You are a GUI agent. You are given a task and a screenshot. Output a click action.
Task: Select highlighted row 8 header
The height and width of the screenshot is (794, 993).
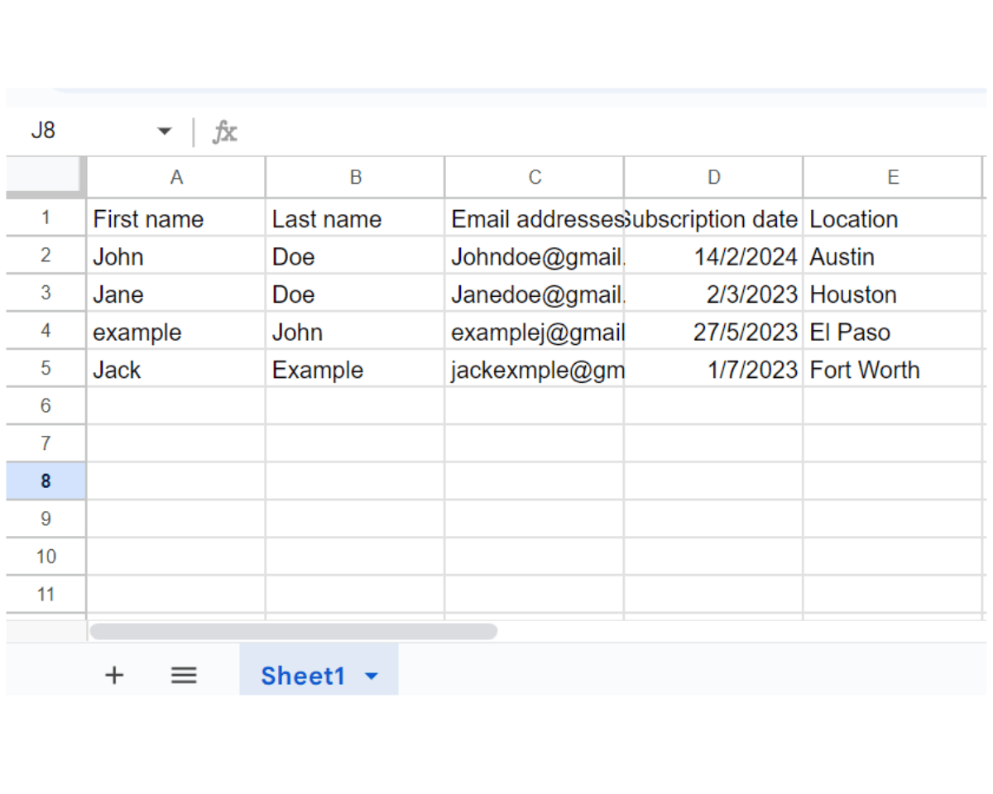pyautogui.click(x=46, y=481)
